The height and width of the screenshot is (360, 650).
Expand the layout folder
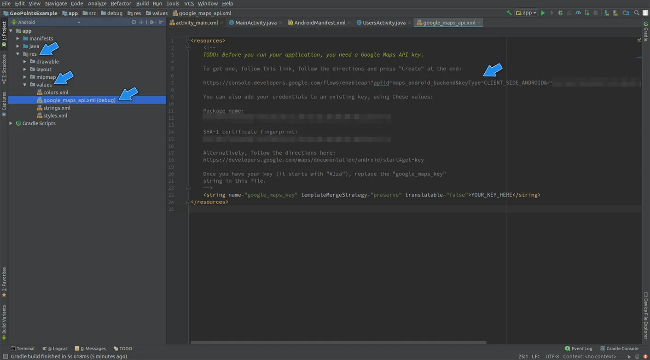pyautogui.click(x=25, y=69)
